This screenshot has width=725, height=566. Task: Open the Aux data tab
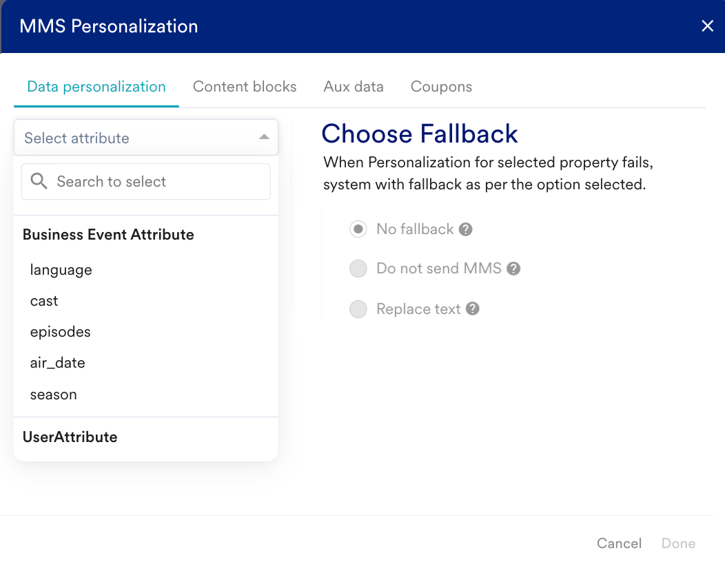tap(354, 87)
